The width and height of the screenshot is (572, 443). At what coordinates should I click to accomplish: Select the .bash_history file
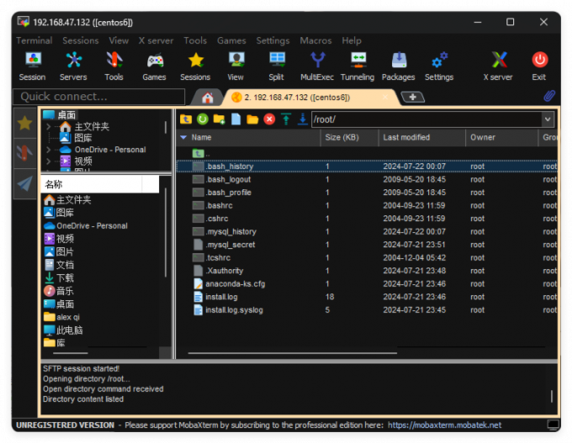[x=367, y=166]
